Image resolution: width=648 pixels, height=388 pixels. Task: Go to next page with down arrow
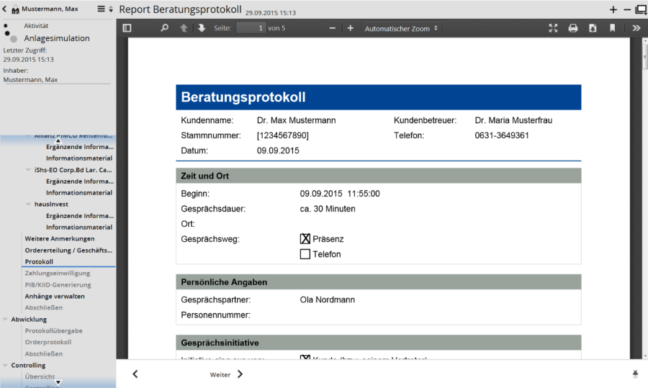pyautogui.click(x=202, y=29)
